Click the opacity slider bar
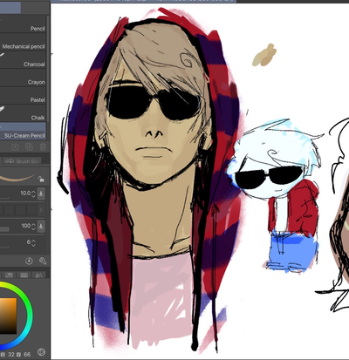 (4, 229)
